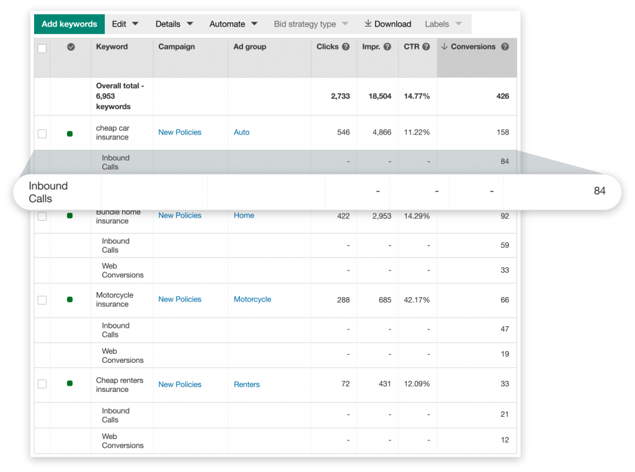
Task: Open the Motorcycle ad group link
Action: 252,300
